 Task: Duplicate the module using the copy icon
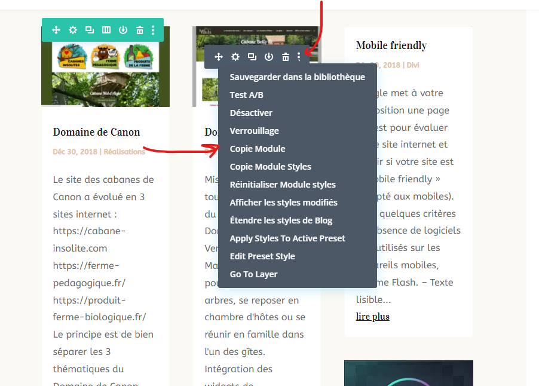click(x=88, y=30)
